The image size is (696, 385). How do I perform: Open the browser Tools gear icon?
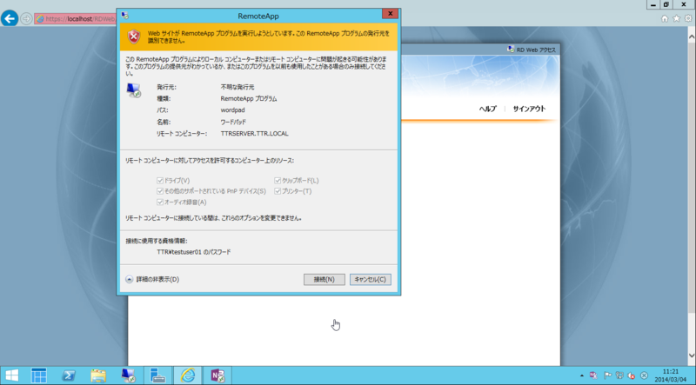[x=688, y=18]
